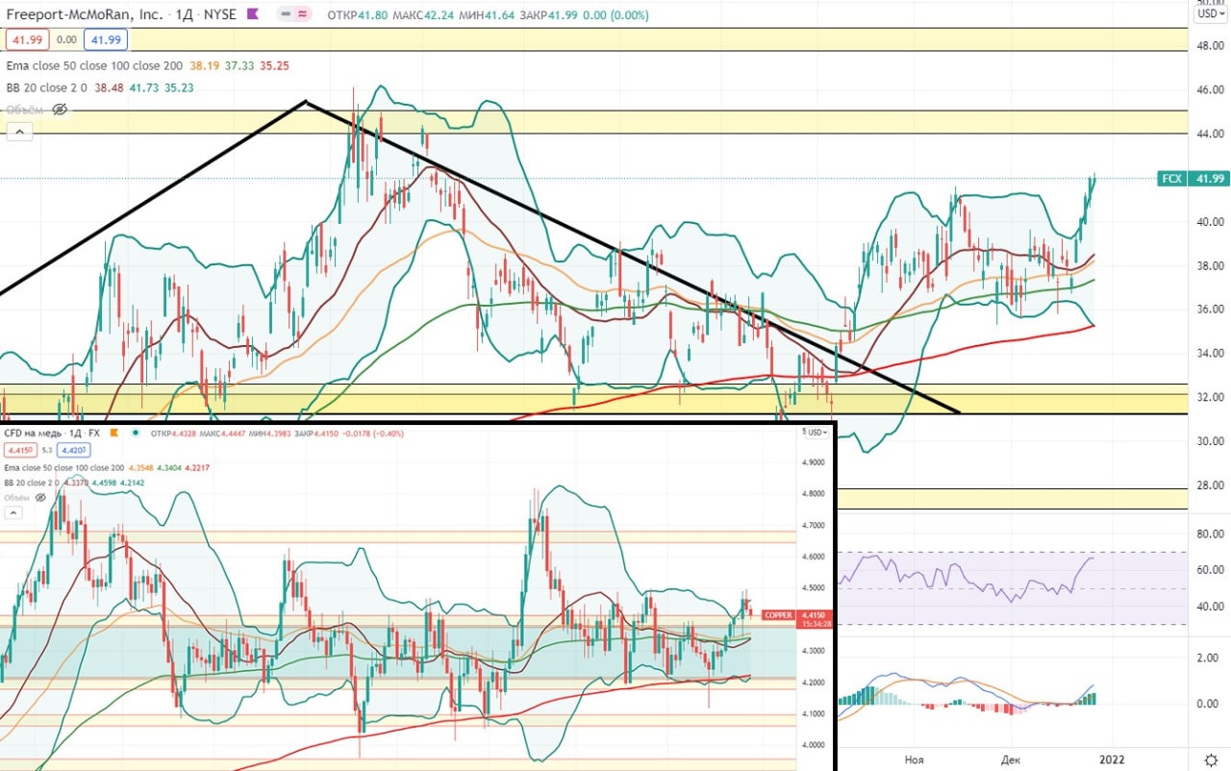The height and width of the screenshot is (771, 1231).
Task: Click the 41.99 last price label on the price axis
Action: tap(1209, 179)
